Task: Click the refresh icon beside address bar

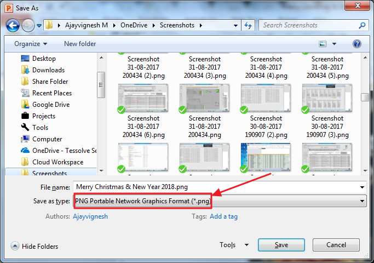Action: [249, 25]
